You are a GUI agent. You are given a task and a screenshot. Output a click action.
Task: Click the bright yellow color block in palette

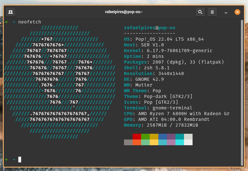[x=154, y=142]
